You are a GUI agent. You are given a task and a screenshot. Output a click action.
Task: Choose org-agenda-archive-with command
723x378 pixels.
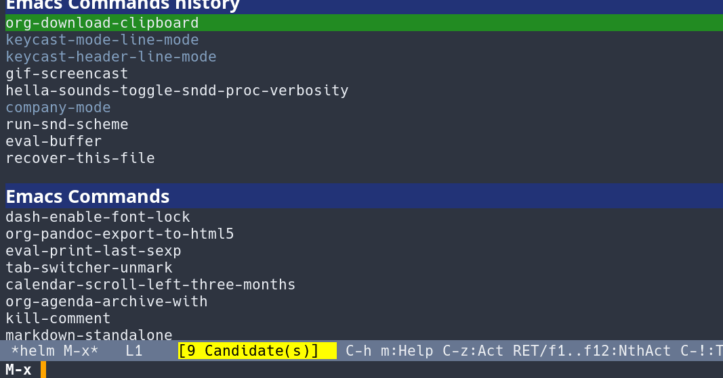point(106,302)
